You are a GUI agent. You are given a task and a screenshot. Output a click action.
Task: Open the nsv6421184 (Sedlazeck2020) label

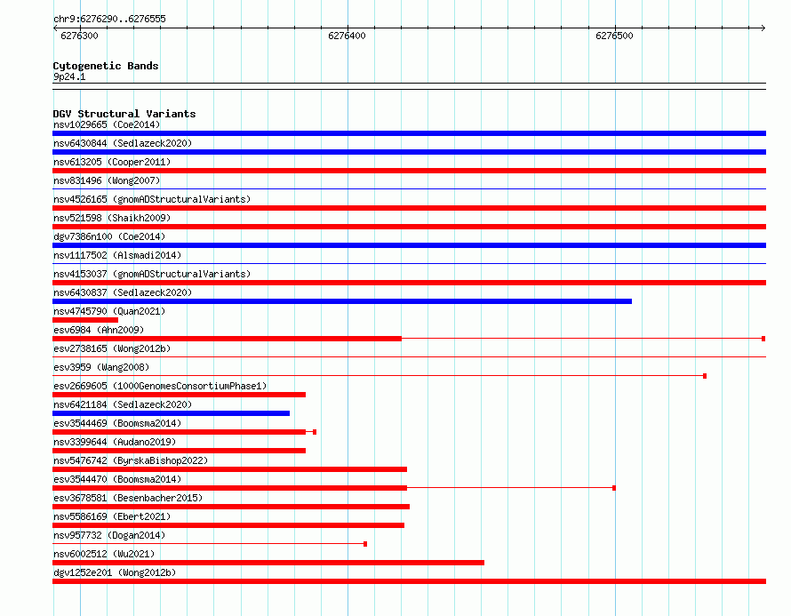pos(123,404)
